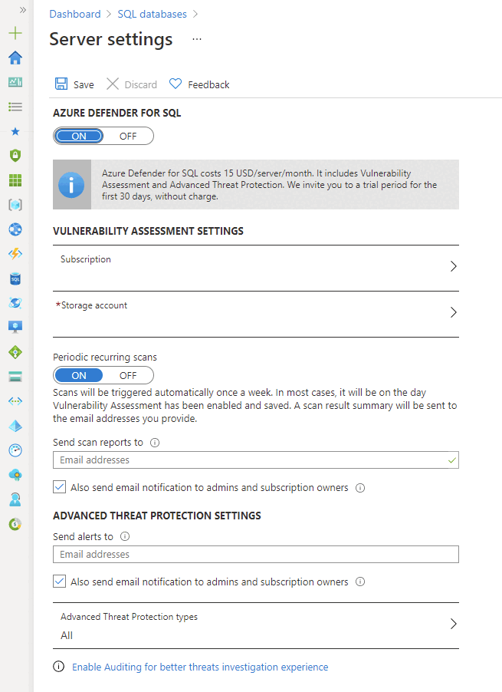Open Help and support person icon

(x=15, y=499)
